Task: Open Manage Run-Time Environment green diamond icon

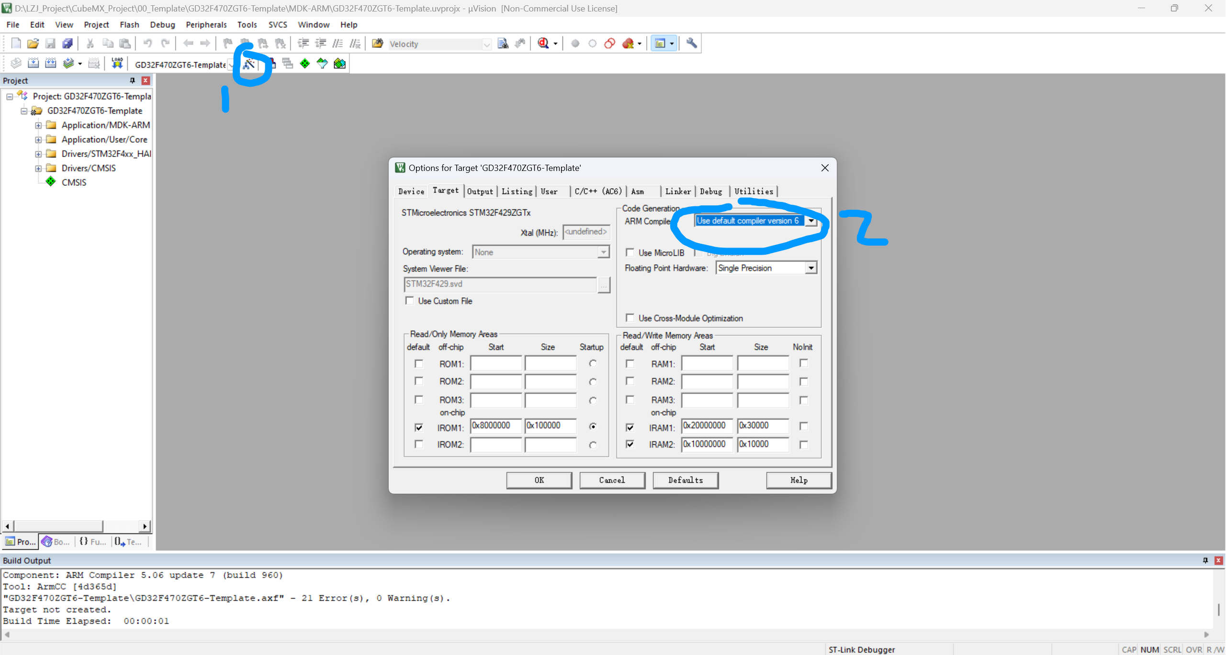Action: click(x=305, y=64)
